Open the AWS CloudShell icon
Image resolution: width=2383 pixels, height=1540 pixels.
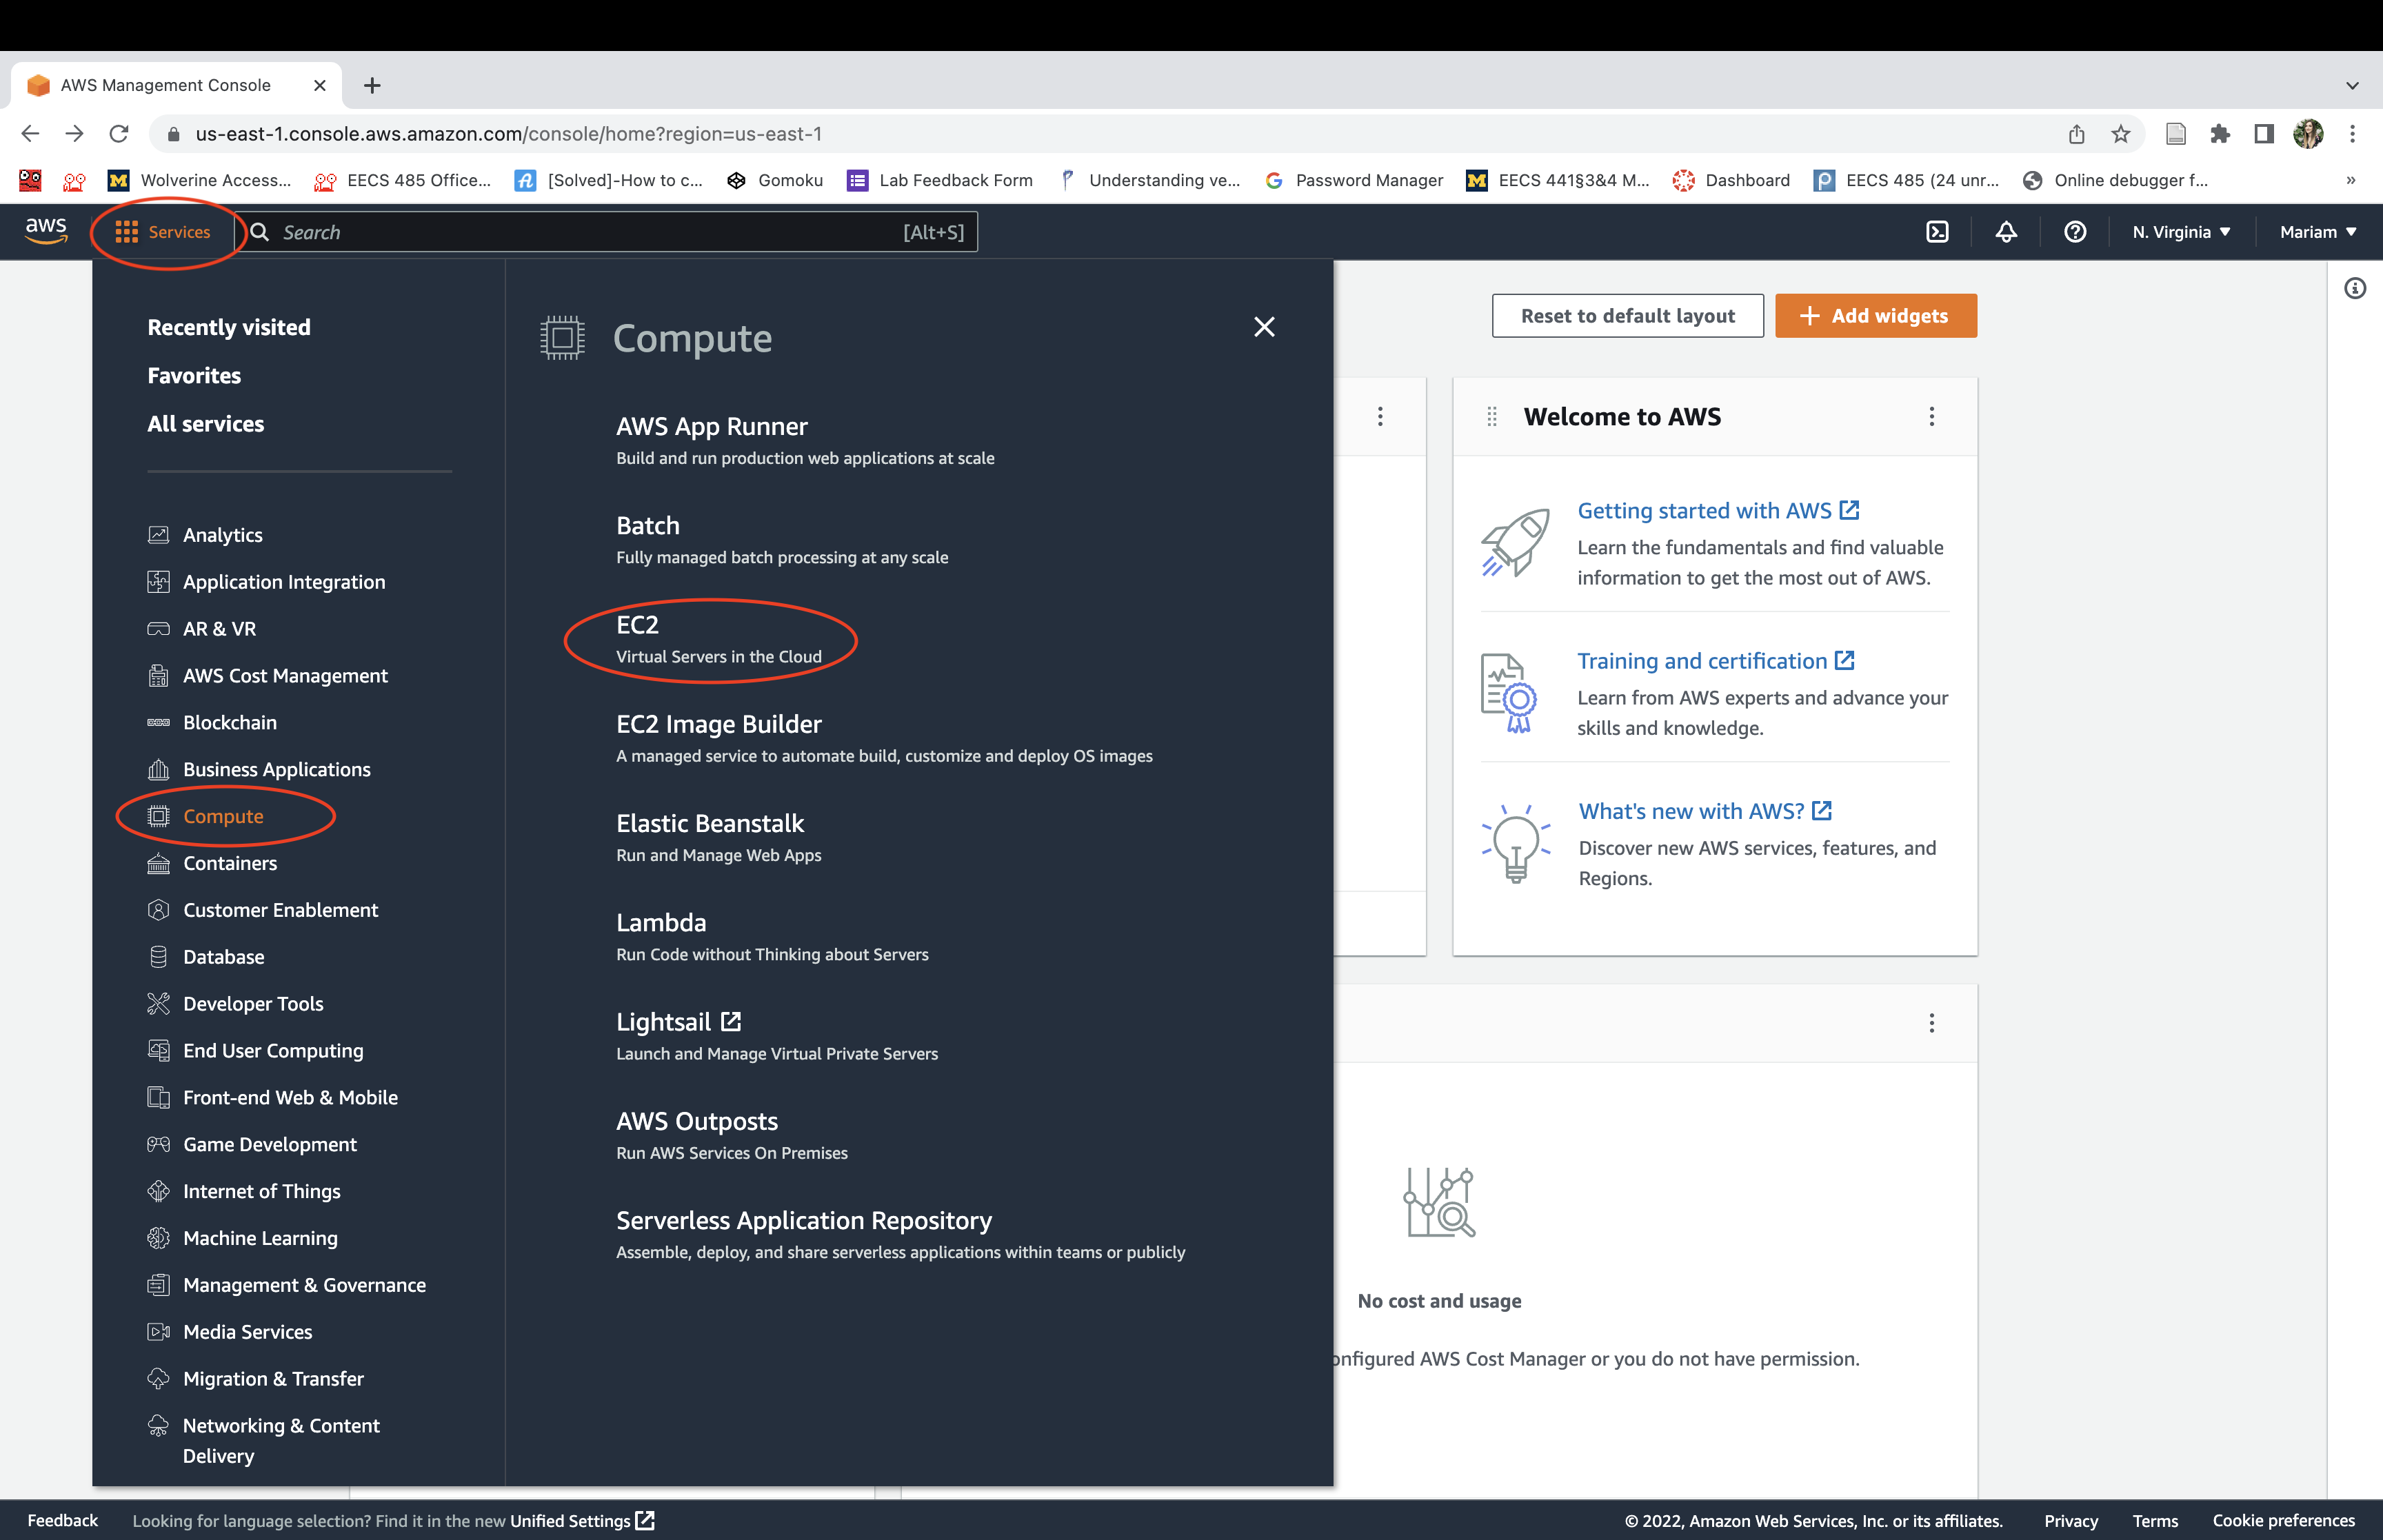(1937, 232)
